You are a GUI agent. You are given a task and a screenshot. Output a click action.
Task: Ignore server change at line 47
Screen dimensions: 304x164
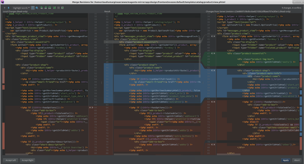pos(214,53)
